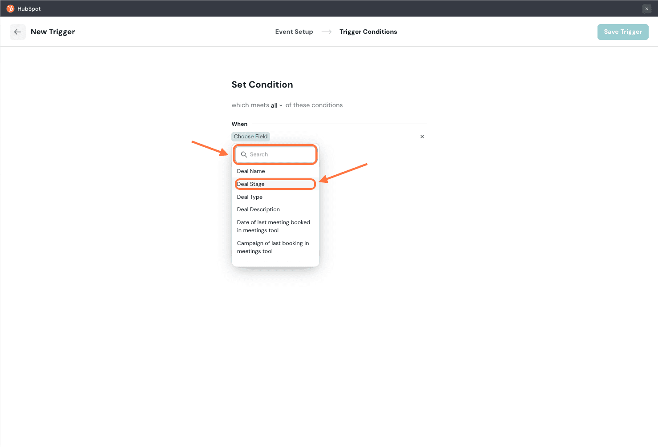Toggle the Choose Field selector
658x447 pixels.
click(x=250, y=137)
